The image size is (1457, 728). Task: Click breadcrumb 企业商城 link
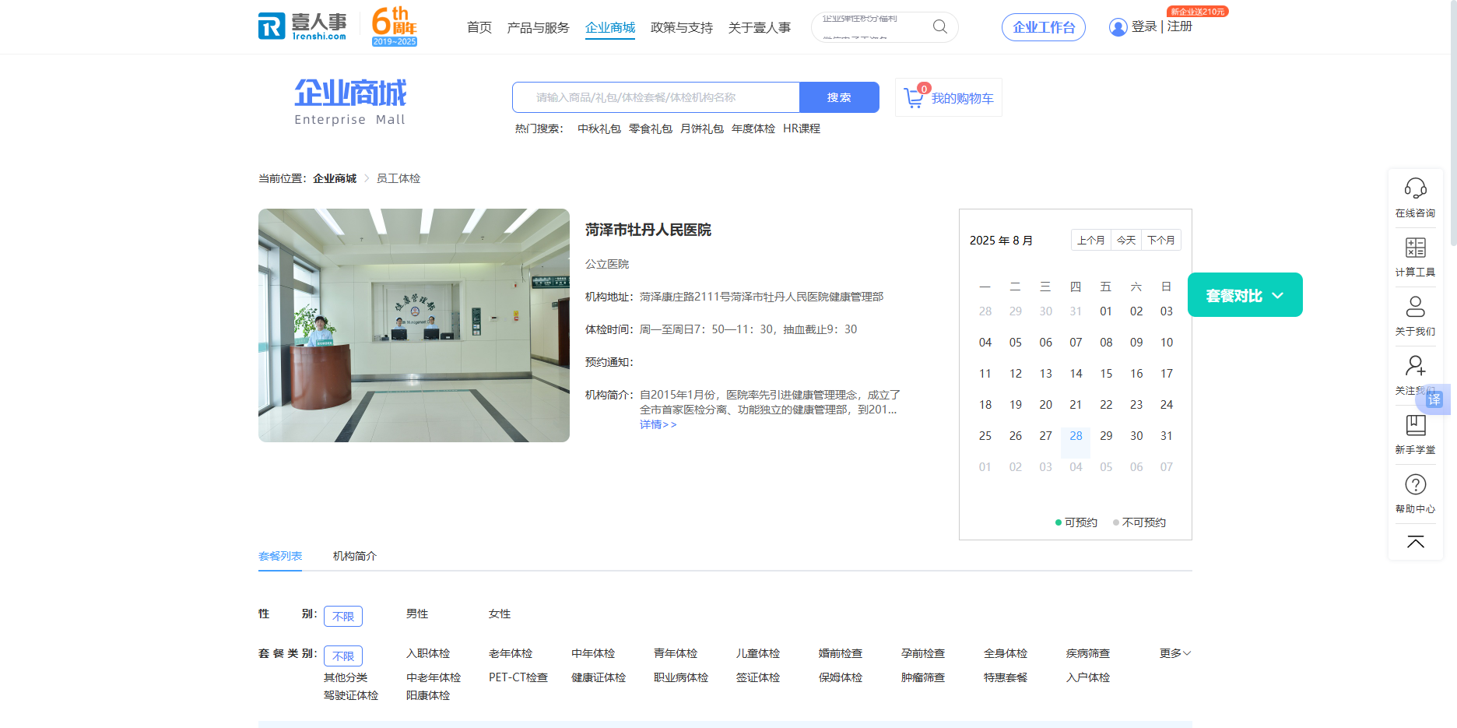pos(335,178)
